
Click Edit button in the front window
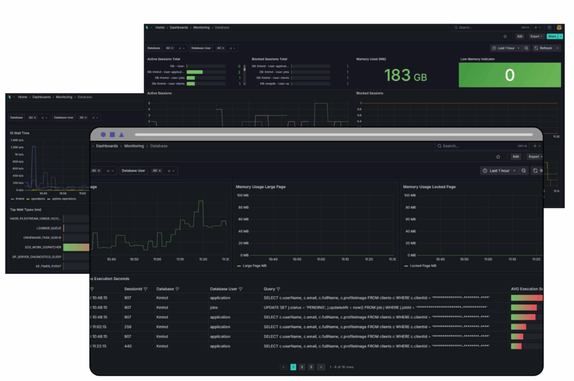point(516,157)
